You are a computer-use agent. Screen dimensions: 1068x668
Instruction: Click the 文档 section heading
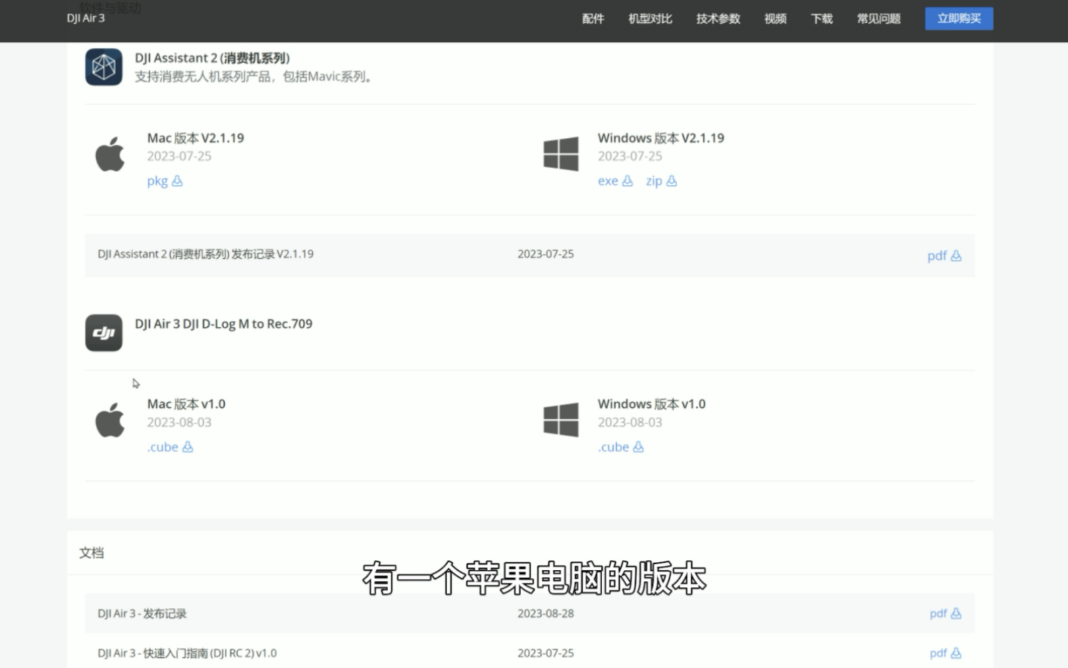92,553
